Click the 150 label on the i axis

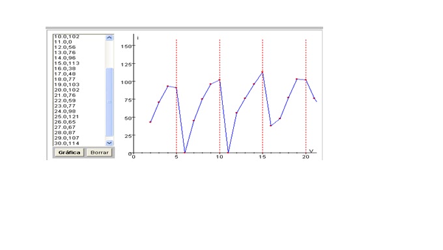click(x=126, y=46)
